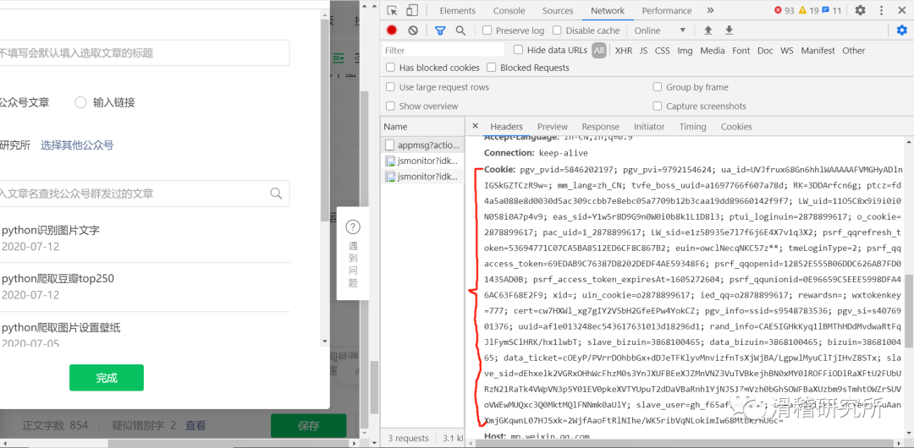Switch to Initiator tab

[649, 127]
